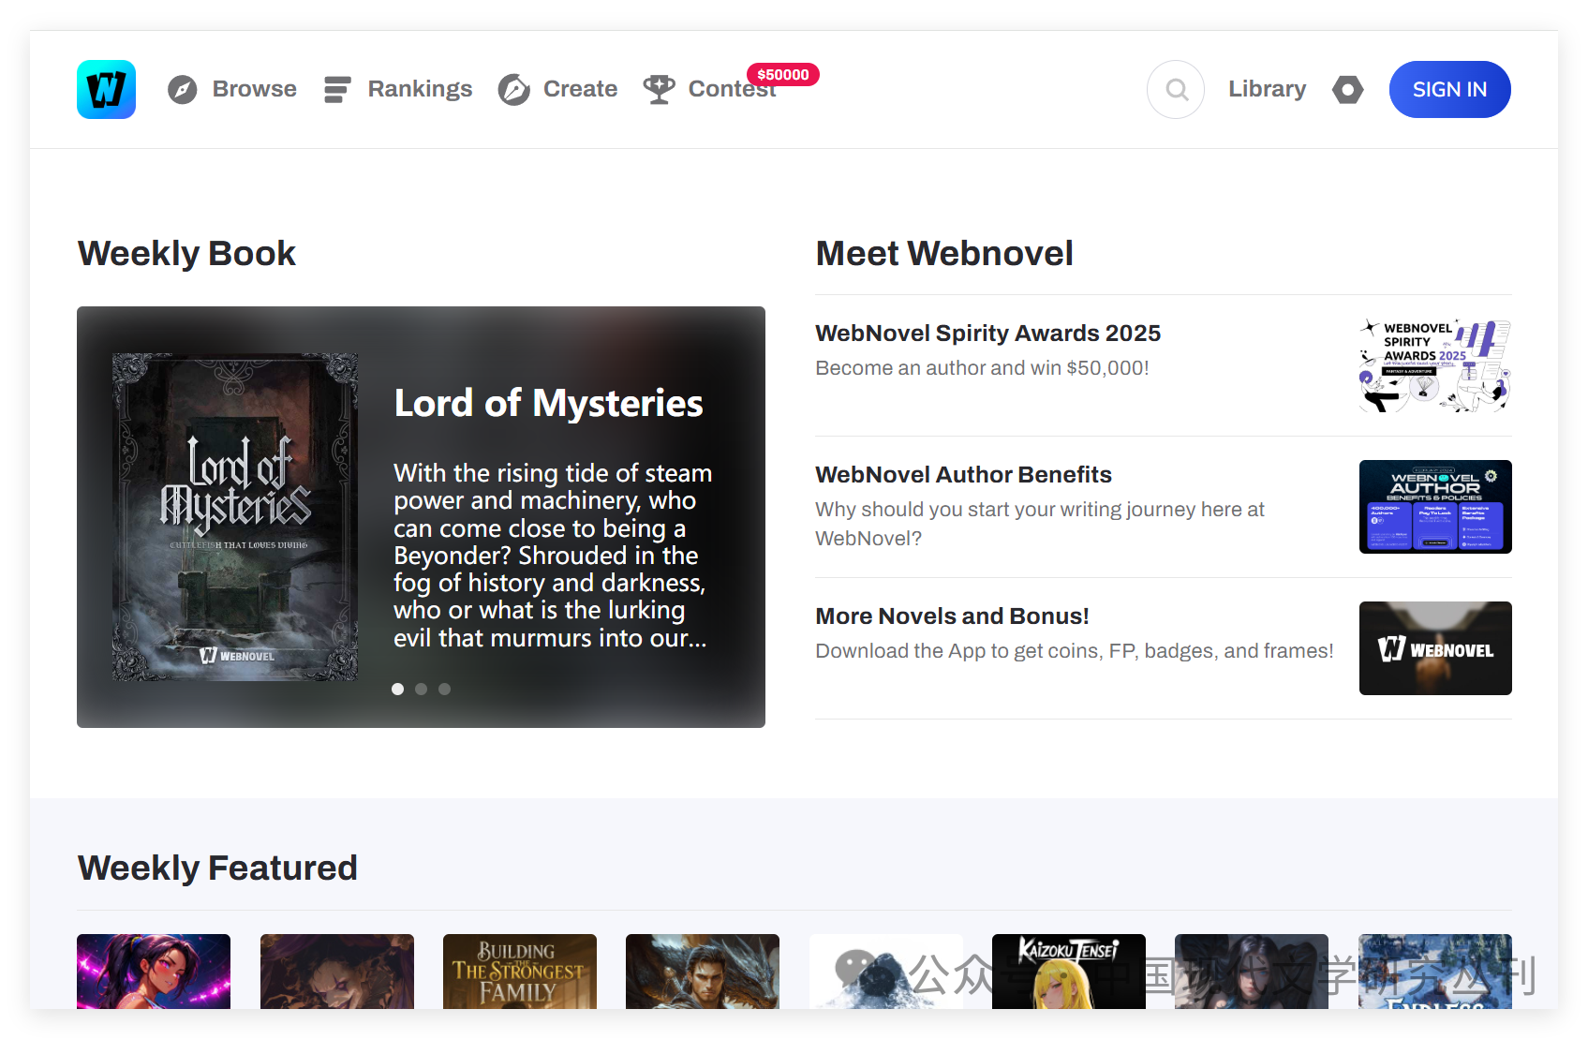Image resolution: width=1588 pixels, height=1039 pixels.
Task: Click the Browse compass icon
Action: (x=182, y=90)
